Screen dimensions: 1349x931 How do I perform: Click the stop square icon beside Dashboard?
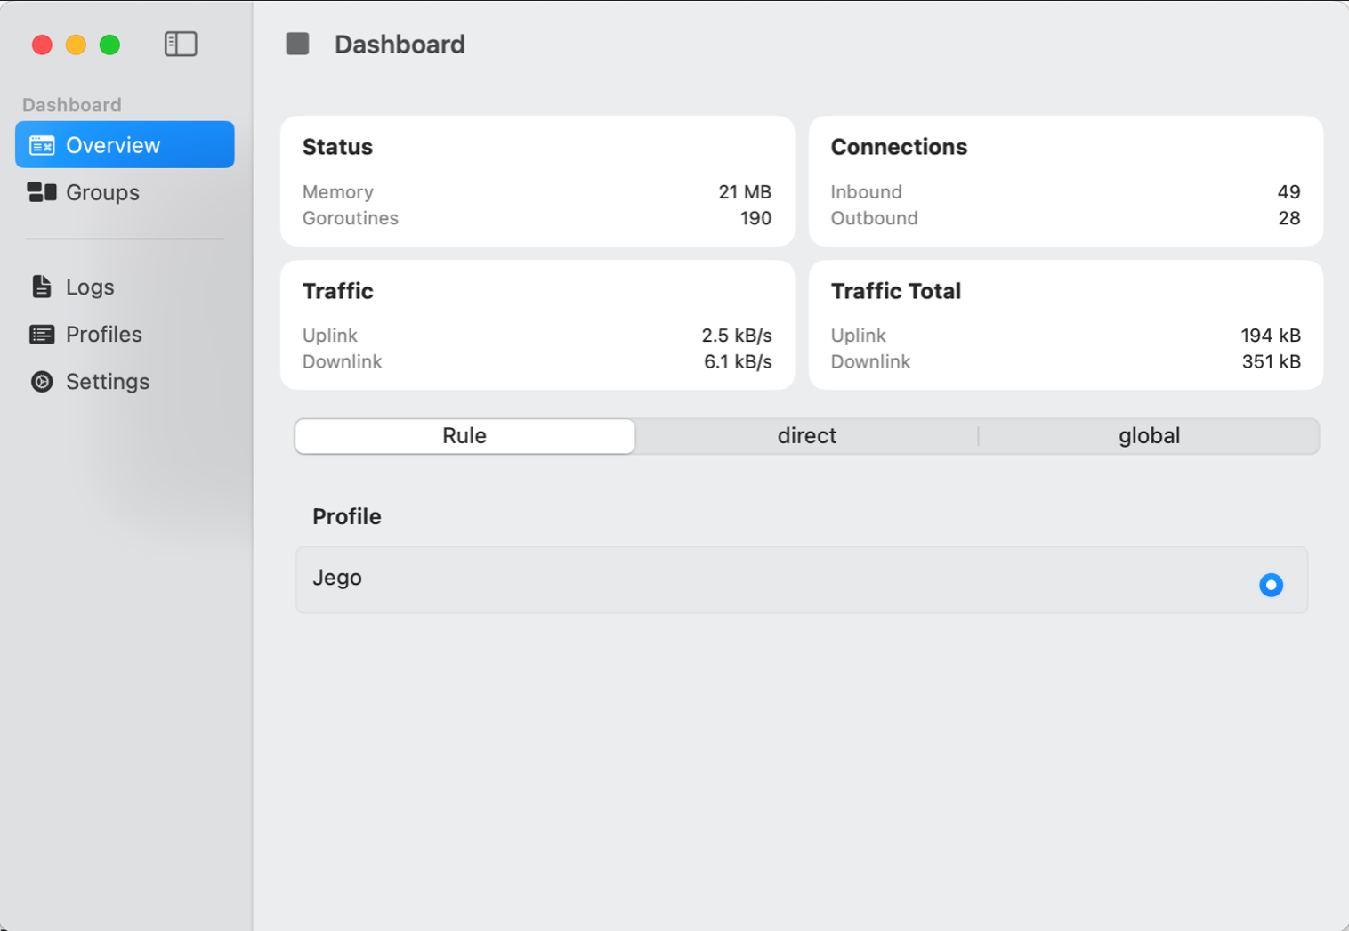(x=297, y=44)
